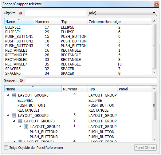Screen dimensions: 161x155
Task: Clear the Gruppen filter with red icon
Action: 22,80
